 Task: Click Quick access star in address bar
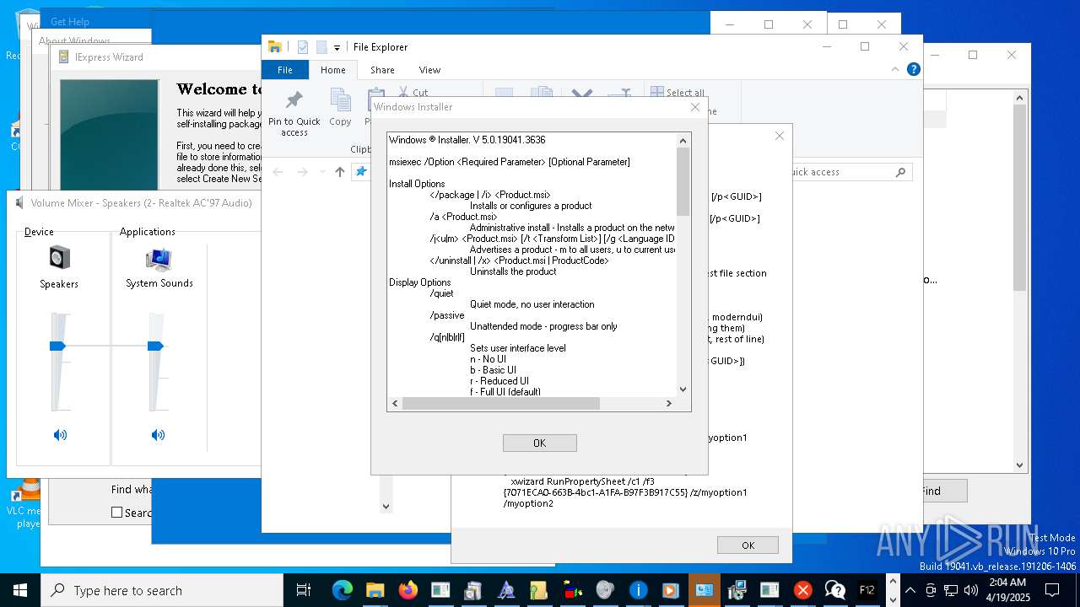361,172
